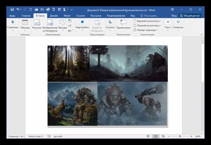
Task: Switch to the Рецензирование tab
Action: point(116,16)
